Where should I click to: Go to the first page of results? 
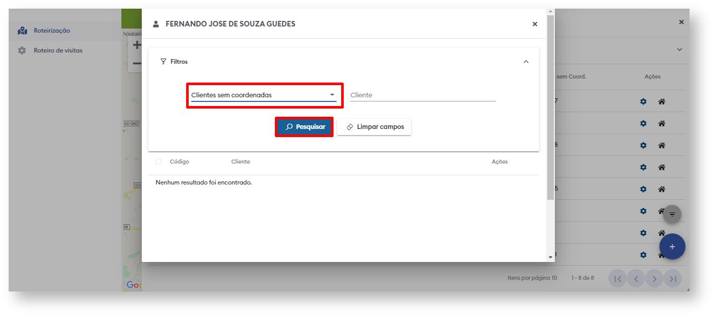(617, 278)
